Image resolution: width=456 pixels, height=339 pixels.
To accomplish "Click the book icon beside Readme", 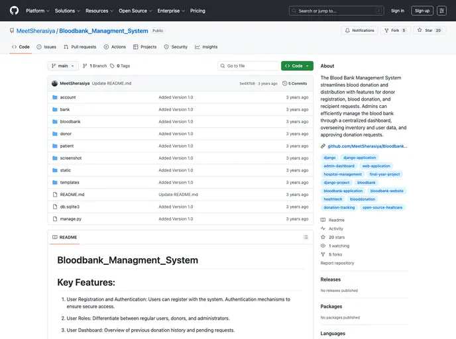I will pos(323,220).
